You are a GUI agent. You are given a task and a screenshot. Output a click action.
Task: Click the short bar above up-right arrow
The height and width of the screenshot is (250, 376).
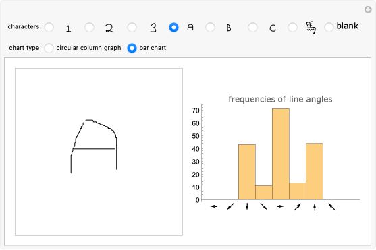pos(298,191)
